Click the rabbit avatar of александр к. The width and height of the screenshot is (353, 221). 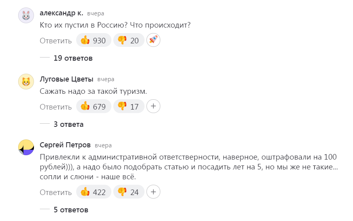tap(26, 16)
